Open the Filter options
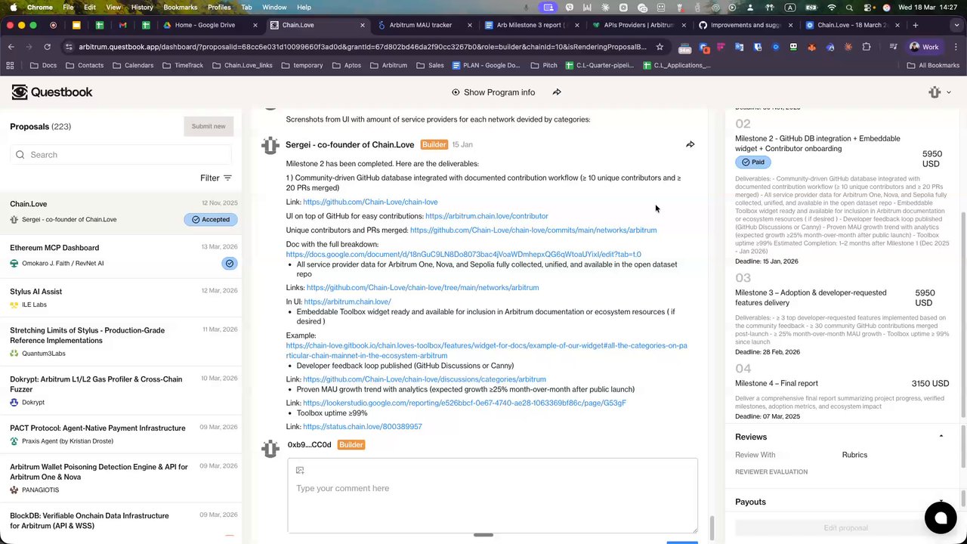The image size is (967, 544). point(216,178)
